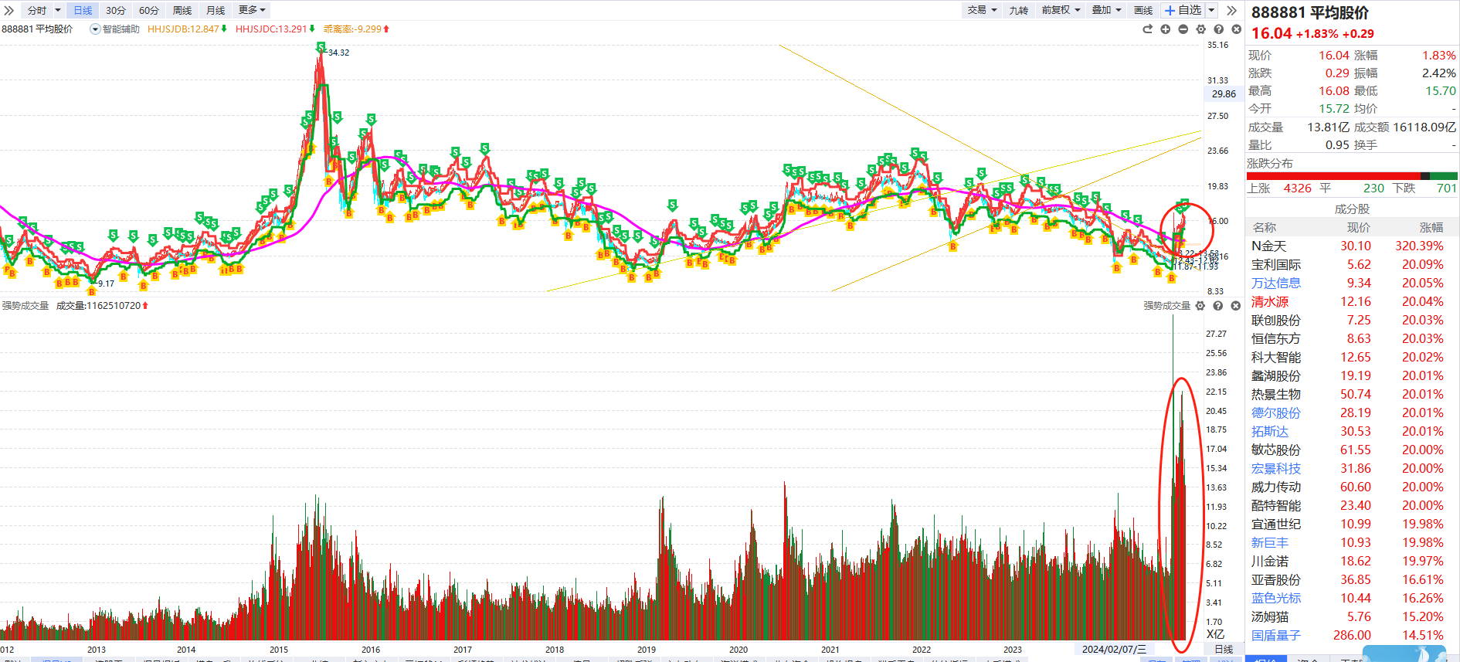The height and width of the screenshot is (662, 1460).
Task: Open main chart indicator settings gear
Action: (1200, 29)
